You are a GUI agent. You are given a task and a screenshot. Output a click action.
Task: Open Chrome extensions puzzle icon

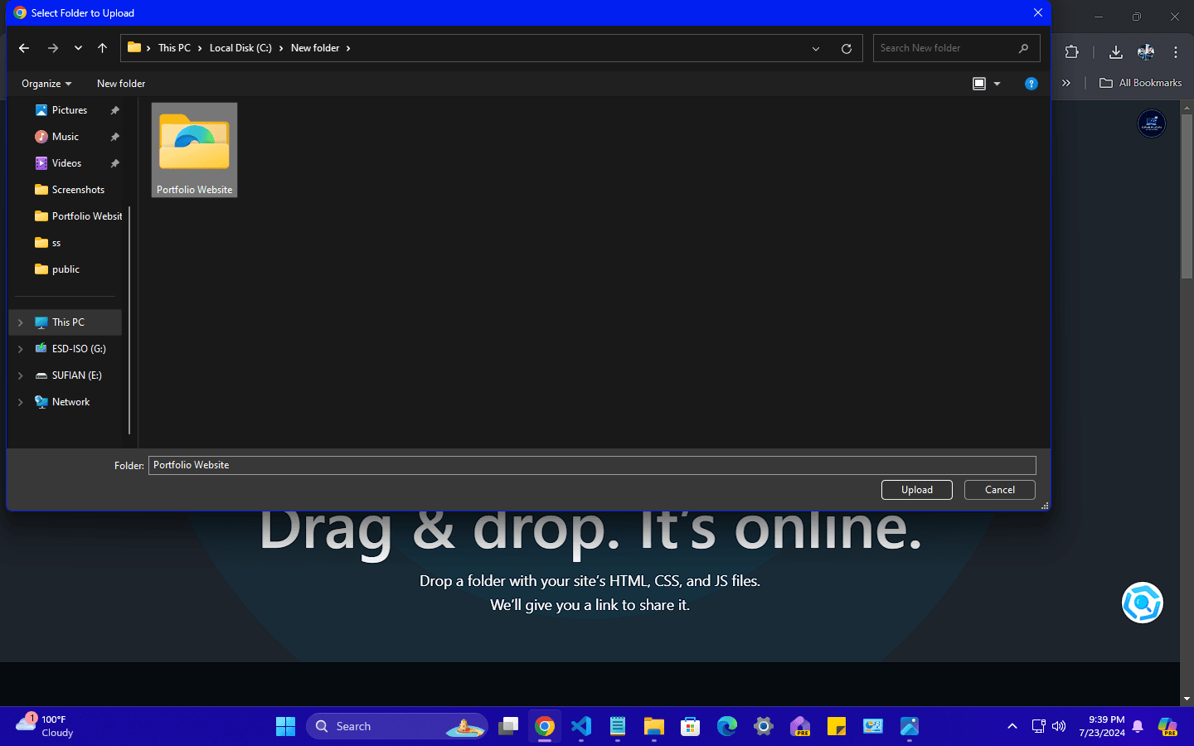(1071, 51)
